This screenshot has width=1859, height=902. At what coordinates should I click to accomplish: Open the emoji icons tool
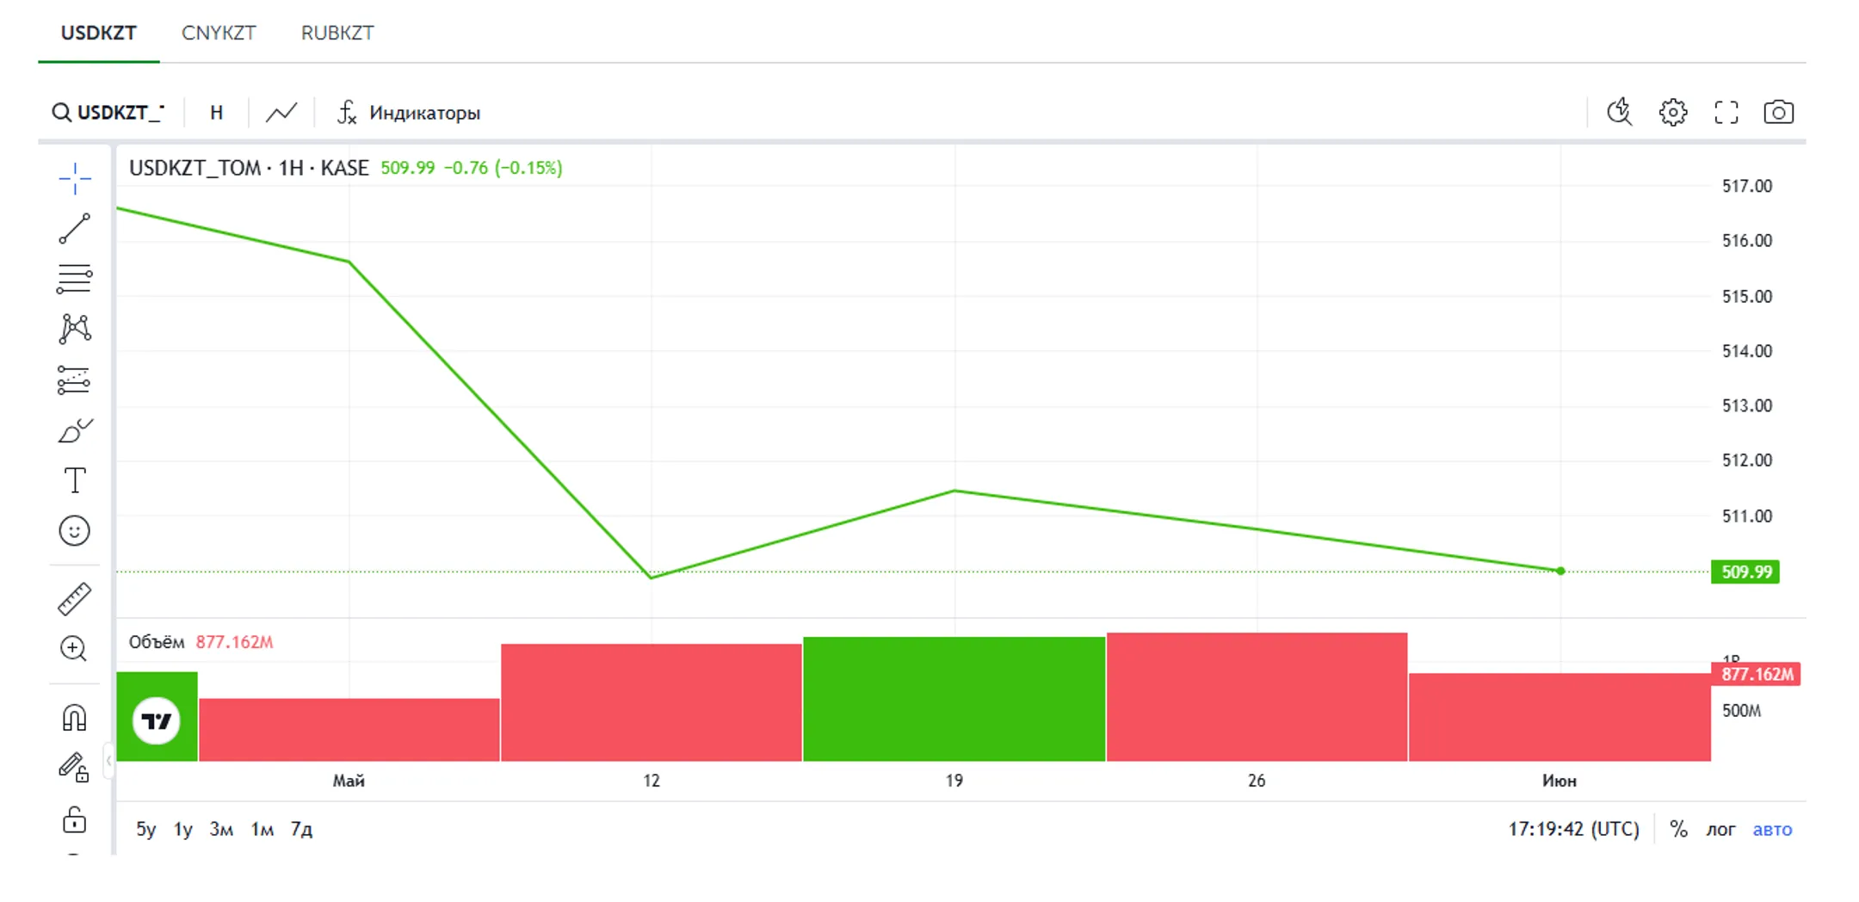[75, 530]
